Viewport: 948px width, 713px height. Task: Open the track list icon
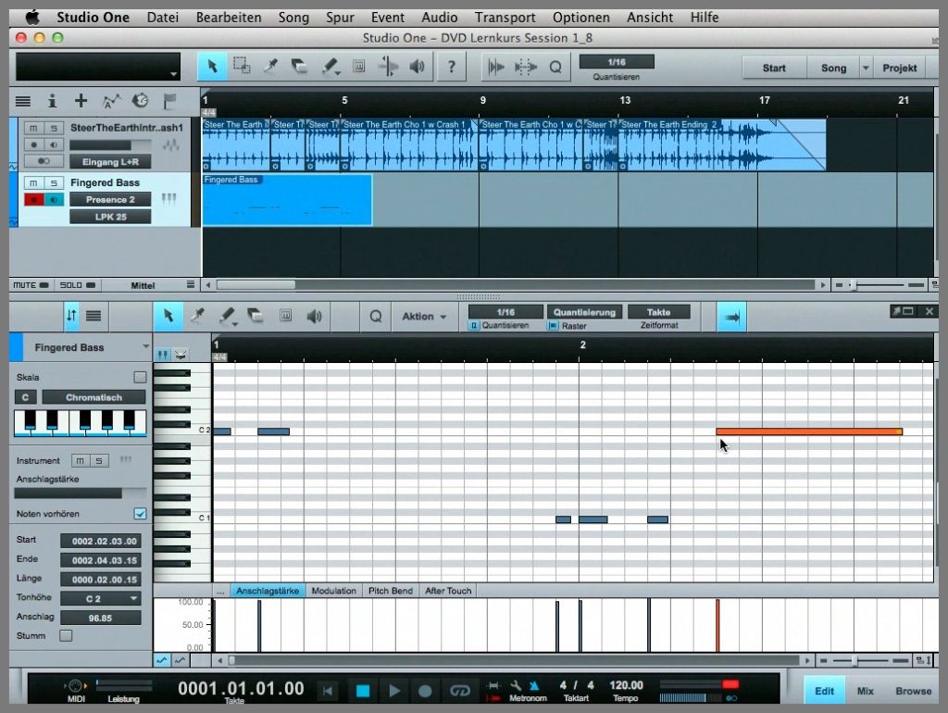[23, 101]
